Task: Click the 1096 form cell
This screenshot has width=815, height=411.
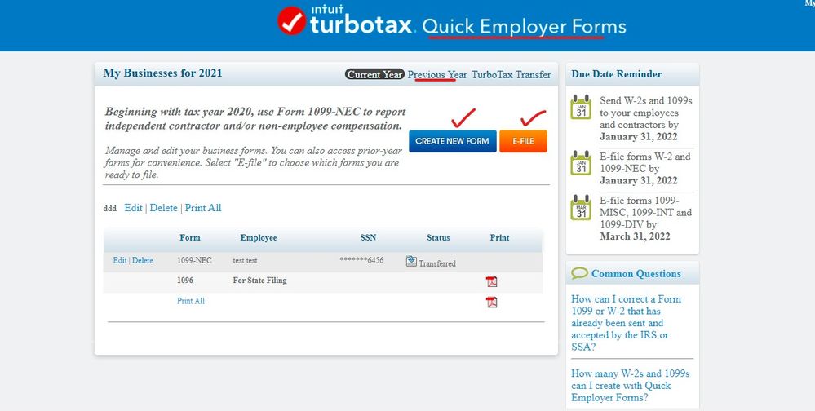Action: (x=185, y=280)
